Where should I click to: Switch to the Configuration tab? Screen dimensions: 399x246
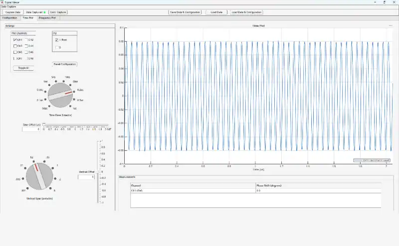(x=9, y=18)
